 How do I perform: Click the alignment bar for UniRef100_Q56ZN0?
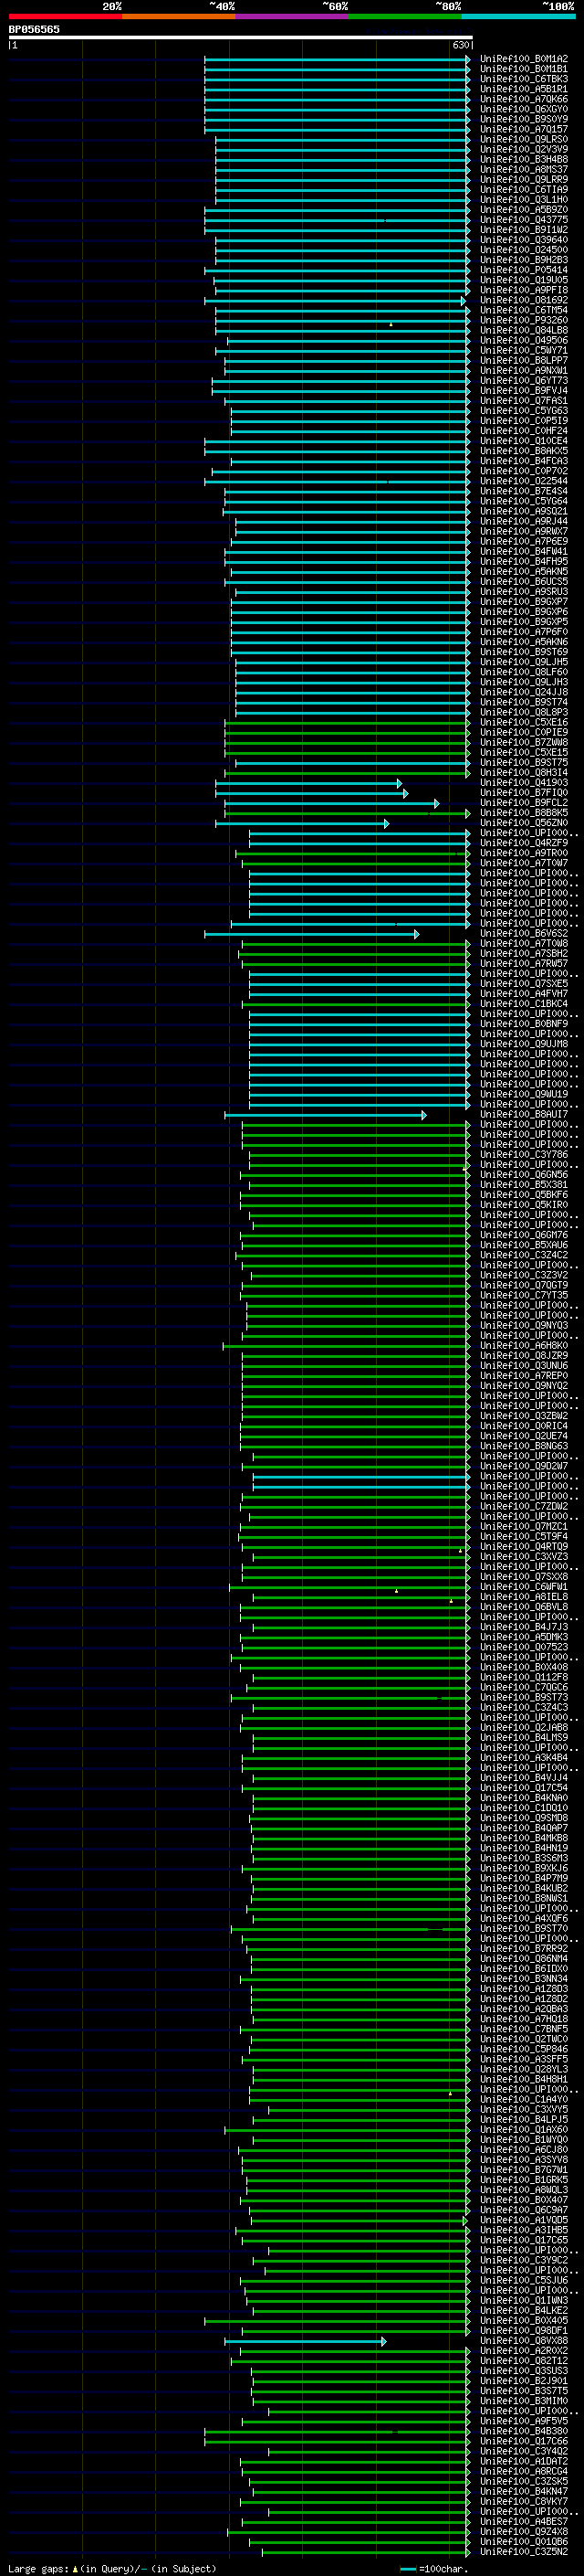302,823
